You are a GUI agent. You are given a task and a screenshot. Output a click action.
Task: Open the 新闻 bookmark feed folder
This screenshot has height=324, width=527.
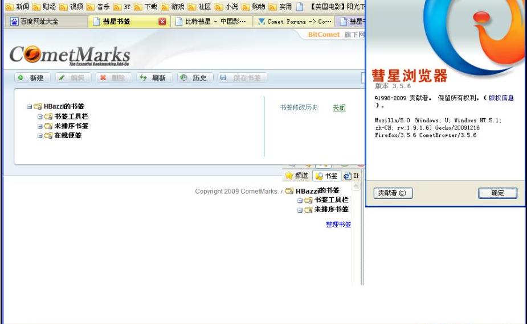(18, 6)
